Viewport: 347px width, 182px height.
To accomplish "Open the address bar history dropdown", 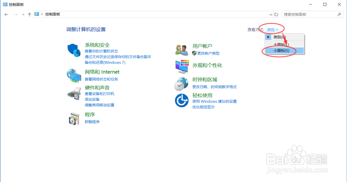I will 271,15.
